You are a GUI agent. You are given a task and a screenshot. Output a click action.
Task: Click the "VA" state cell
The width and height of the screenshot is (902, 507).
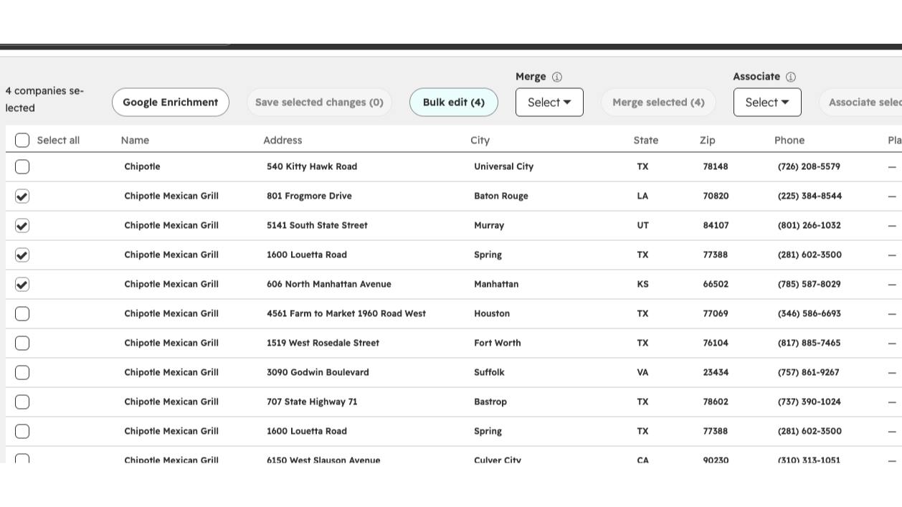[642, 372]
